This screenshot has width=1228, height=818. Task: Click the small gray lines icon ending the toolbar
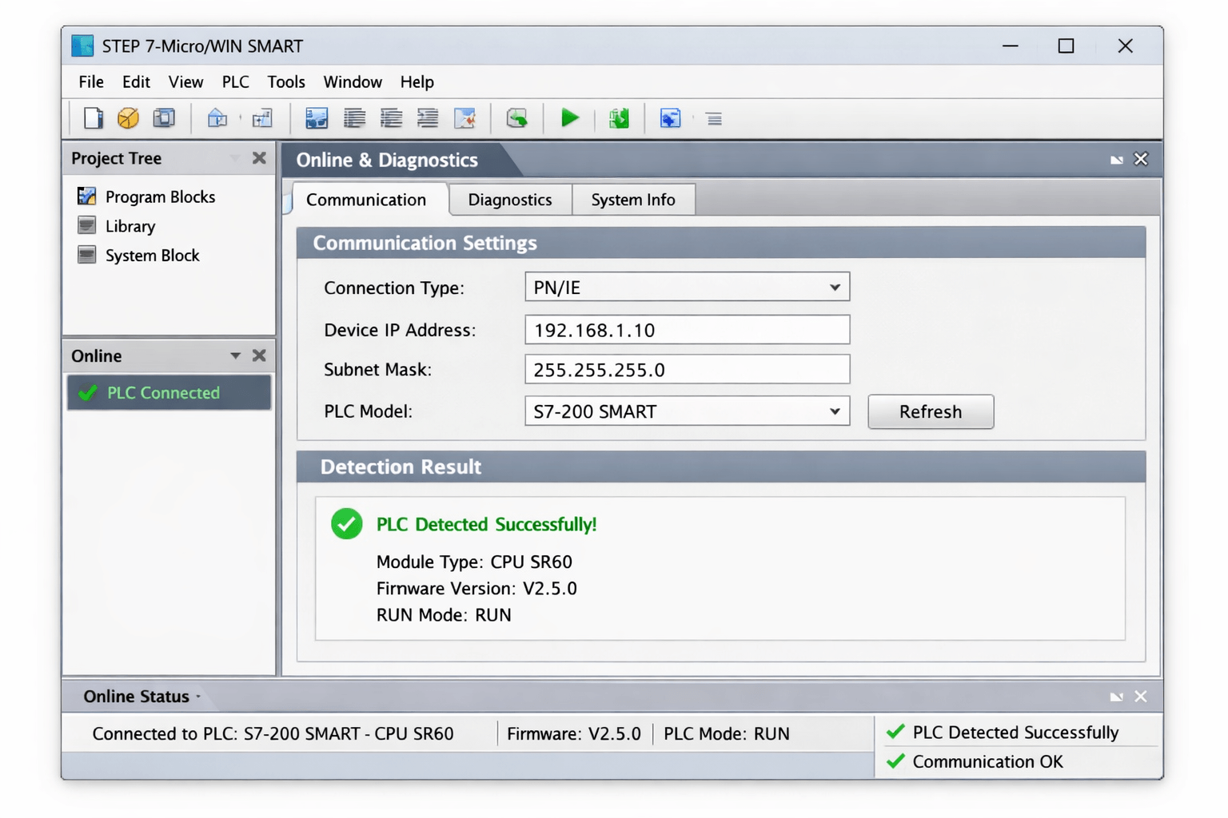(714, 119)
